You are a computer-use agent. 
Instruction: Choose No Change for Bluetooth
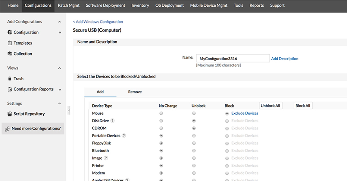pos(161,151)
